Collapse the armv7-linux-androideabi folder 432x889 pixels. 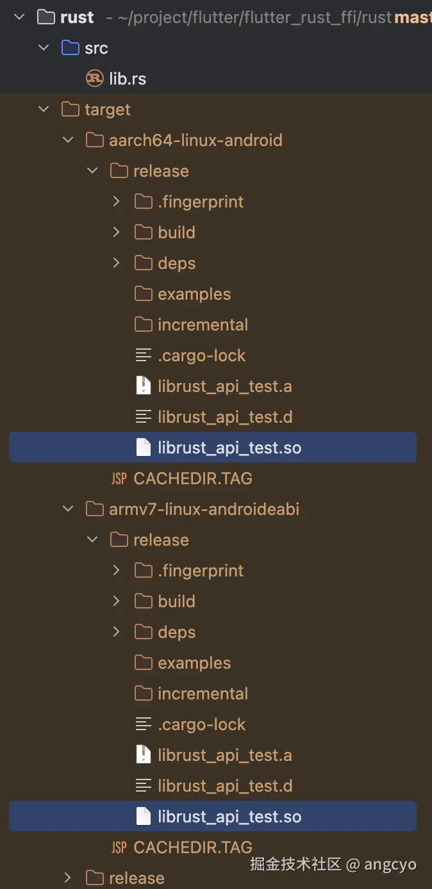click(x=68, y=509)
